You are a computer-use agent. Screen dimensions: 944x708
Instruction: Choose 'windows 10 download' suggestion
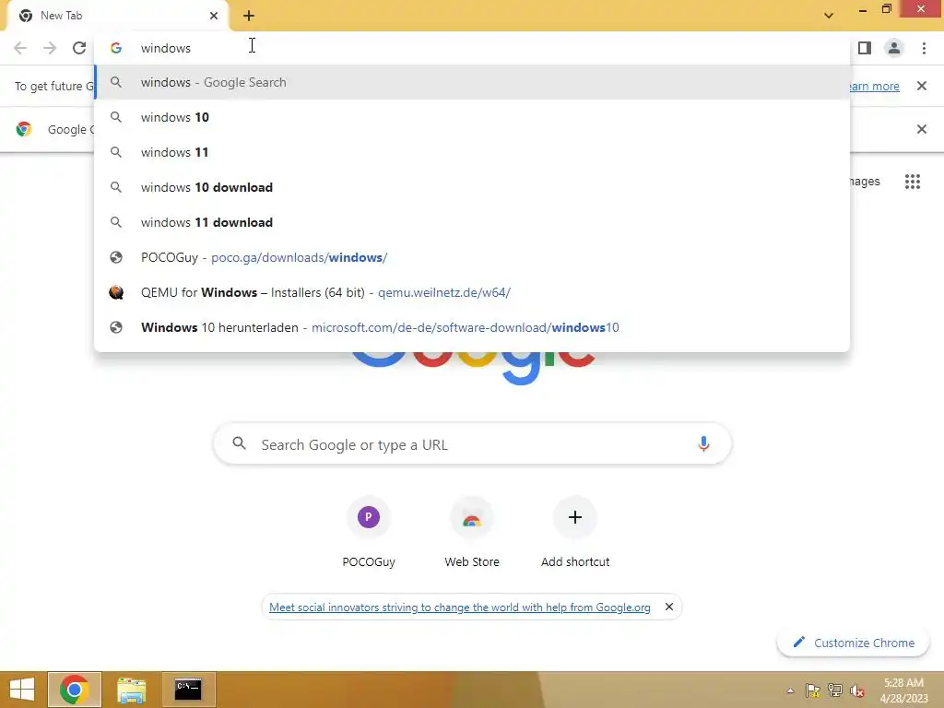coord(472,187)
